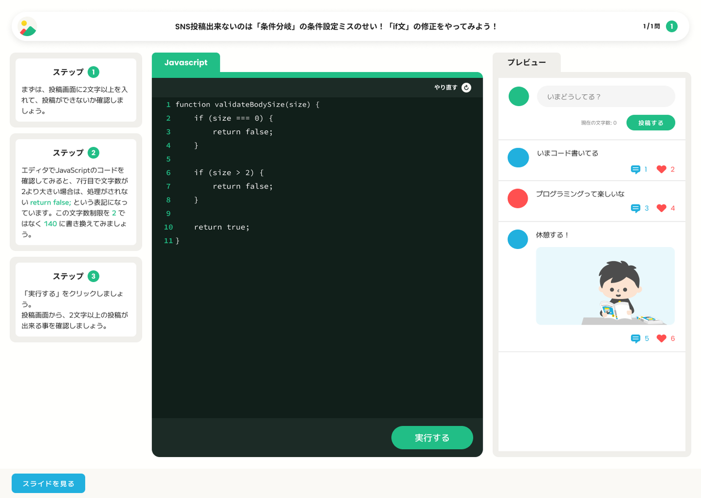Click the プログラミングって楽しいな post text

[580, 194]
